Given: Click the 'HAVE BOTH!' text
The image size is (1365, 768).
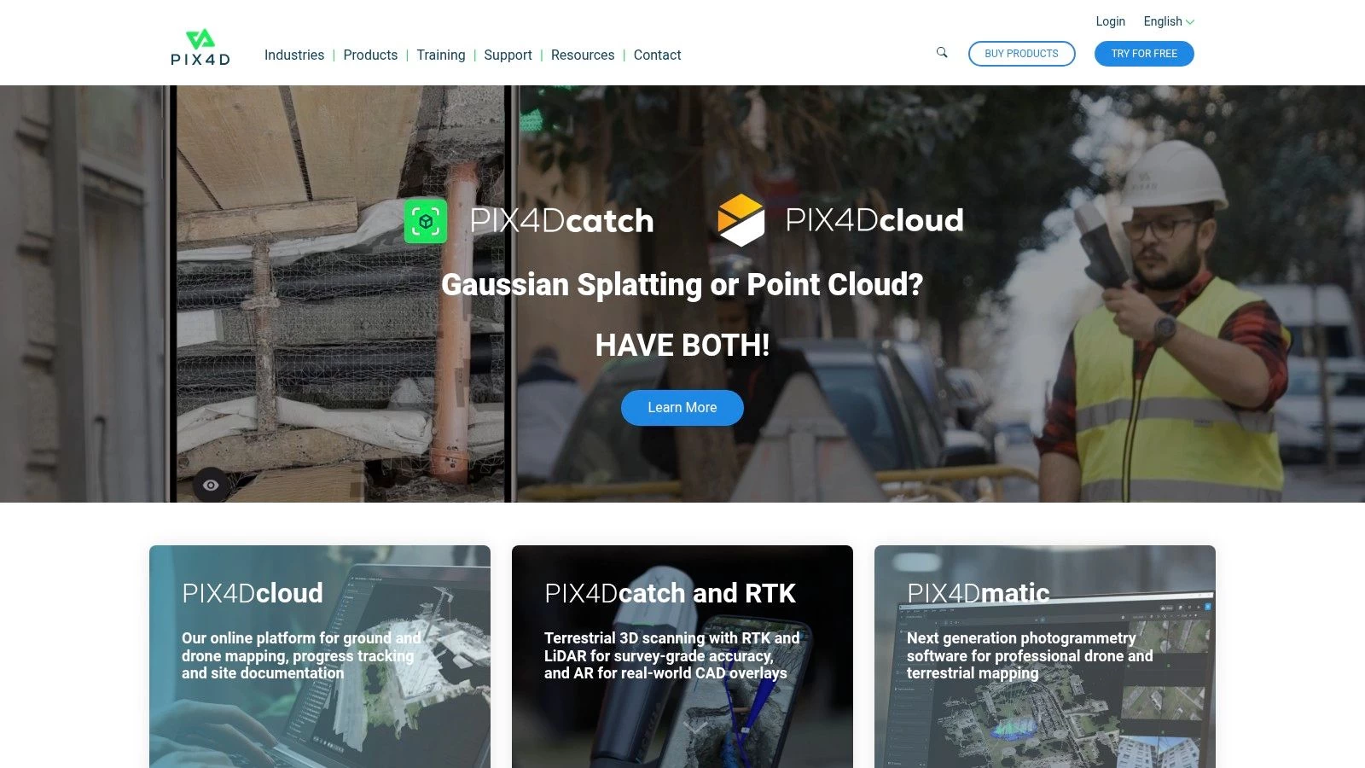Looking at the screenshot, I should (682, 346).
